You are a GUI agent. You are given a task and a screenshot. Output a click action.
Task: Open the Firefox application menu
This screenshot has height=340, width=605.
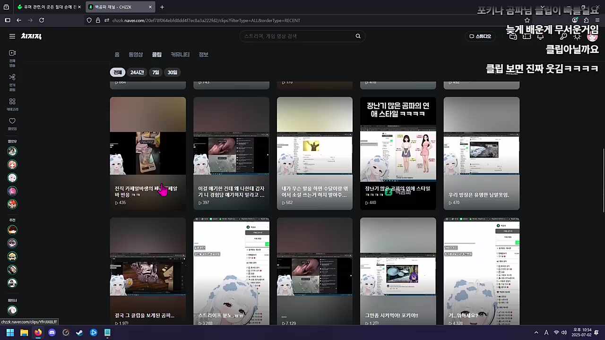tap(597, 20)
